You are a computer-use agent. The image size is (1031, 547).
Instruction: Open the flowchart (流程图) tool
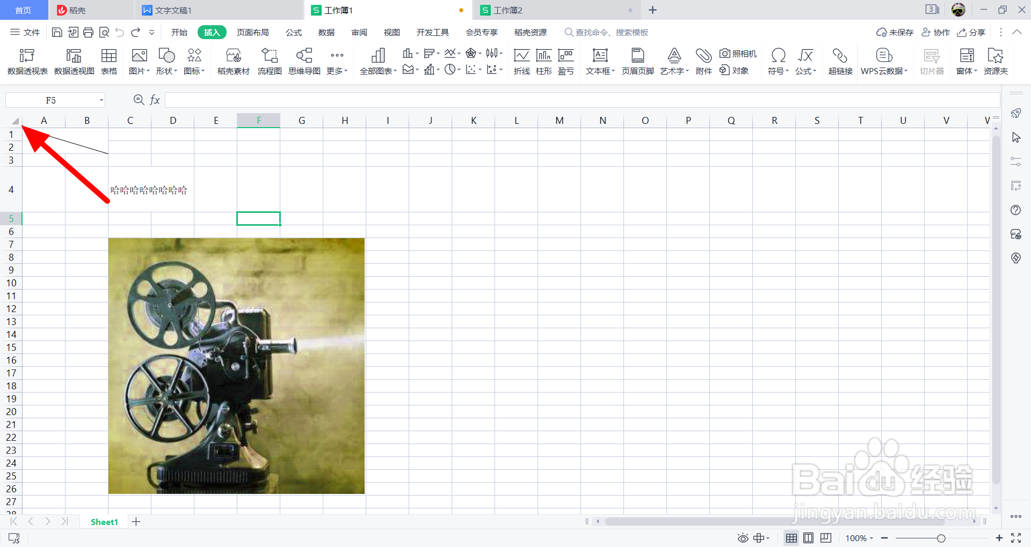pyautogui.click(x=270, y=62)
